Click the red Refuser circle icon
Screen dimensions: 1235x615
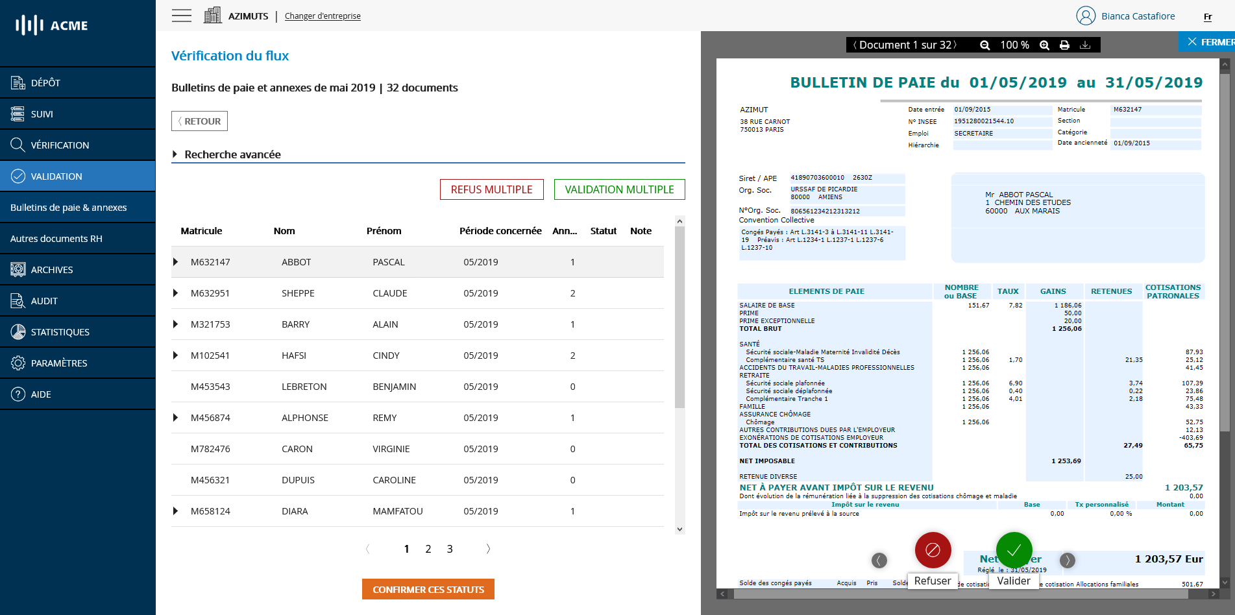pos(933,550)
